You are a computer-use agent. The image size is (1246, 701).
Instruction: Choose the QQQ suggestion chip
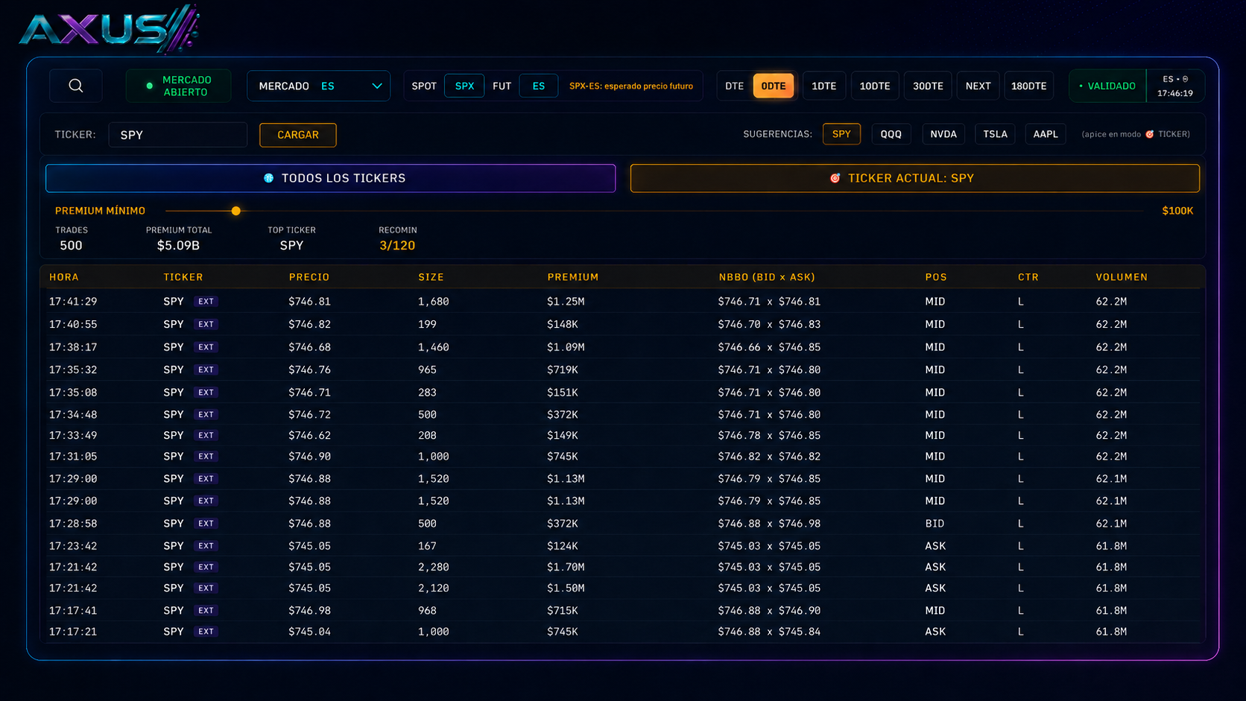891,134
